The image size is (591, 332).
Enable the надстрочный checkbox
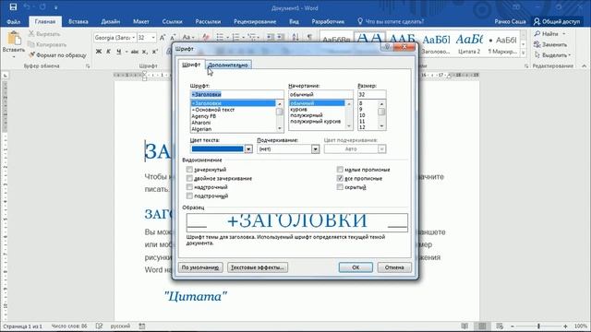[189, 187]
